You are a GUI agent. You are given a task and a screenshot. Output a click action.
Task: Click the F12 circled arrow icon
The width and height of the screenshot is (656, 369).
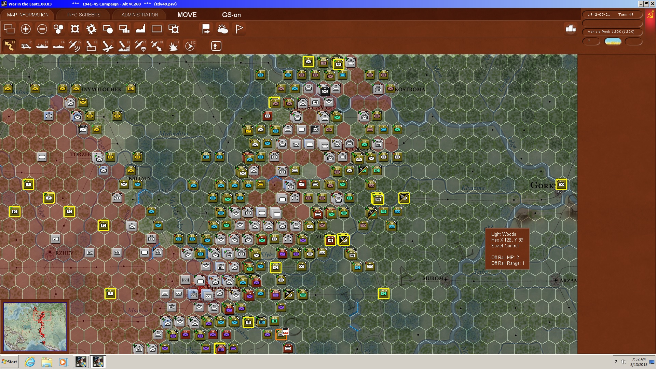point(190,45)
